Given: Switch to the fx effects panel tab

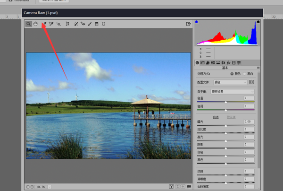Looking at the screenshot, I should 228,62.
